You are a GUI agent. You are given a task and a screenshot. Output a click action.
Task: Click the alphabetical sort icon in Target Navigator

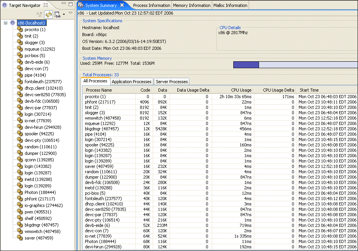click(40, 15)
